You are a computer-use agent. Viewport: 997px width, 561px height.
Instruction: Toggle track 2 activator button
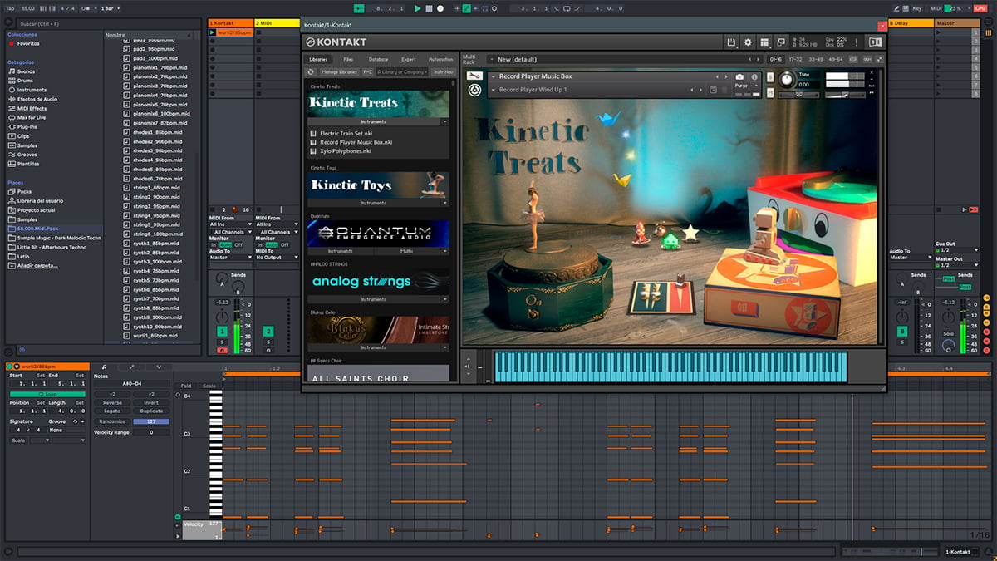point(268,331)
